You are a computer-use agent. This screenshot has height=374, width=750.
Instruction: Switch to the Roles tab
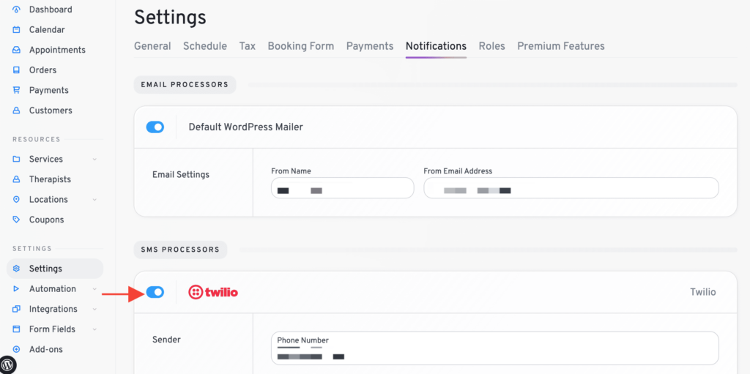click(491, 46)
